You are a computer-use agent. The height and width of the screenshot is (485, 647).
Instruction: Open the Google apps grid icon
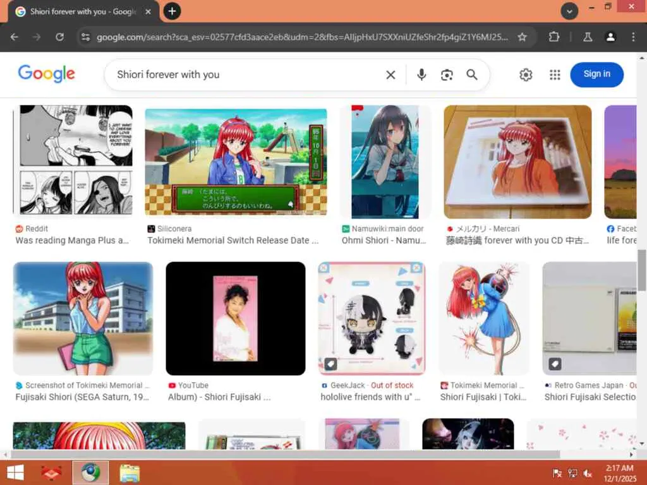[x=555, y=75]
